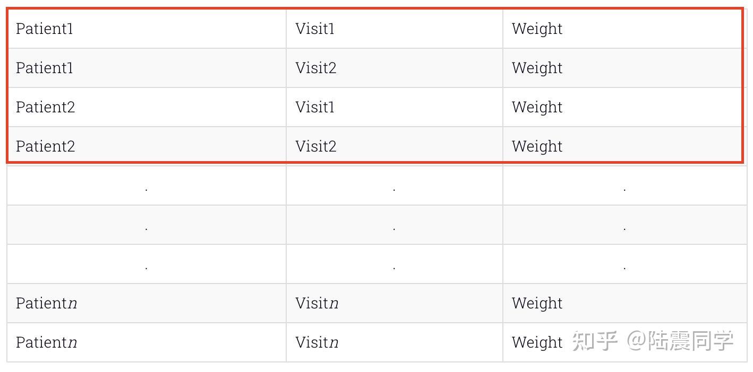Open the @陆震同学 username watermark
This screenshot has height=372, width=753.
(680, 341)
